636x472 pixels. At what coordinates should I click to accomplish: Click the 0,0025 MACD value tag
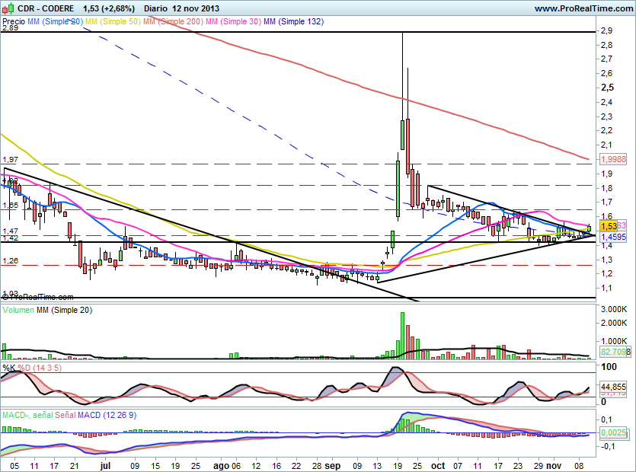click(613, 432)
